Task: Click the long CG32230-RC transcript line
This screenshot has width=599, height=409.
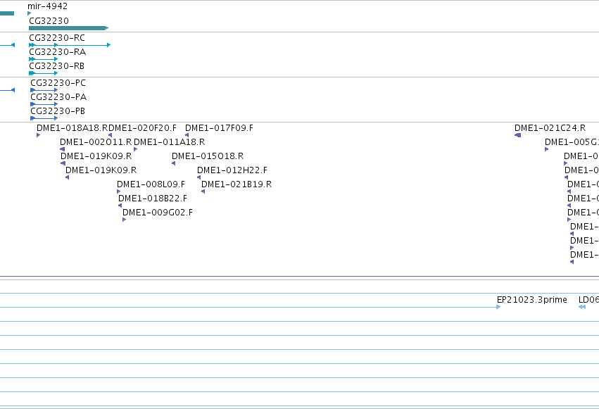Action: [70, 45]
